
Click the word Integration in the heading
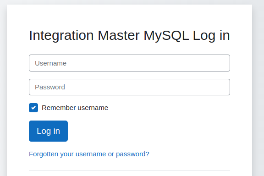click(61, 36)
